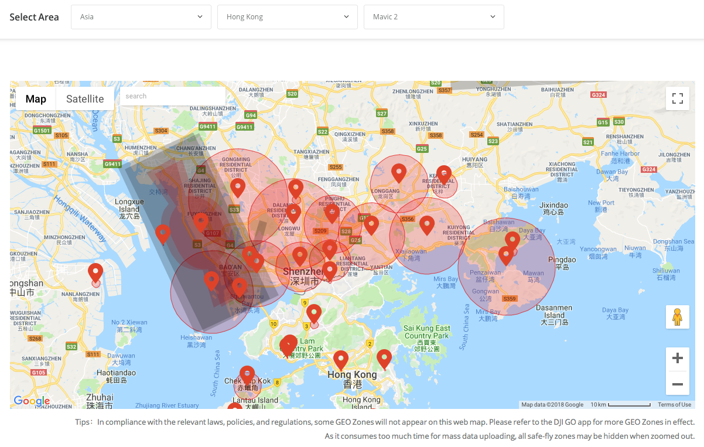The height and width of the screenshot is (447, 704).
Task: Open the Asia continent dropdown
Action: [x=141, y=17]
